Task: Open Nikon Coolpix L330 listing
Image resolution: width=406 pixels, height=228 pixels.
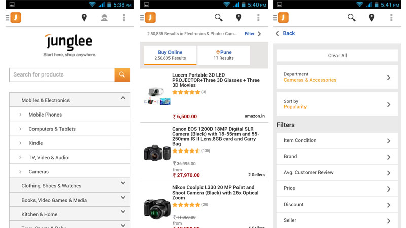Action: coord(215,193)
